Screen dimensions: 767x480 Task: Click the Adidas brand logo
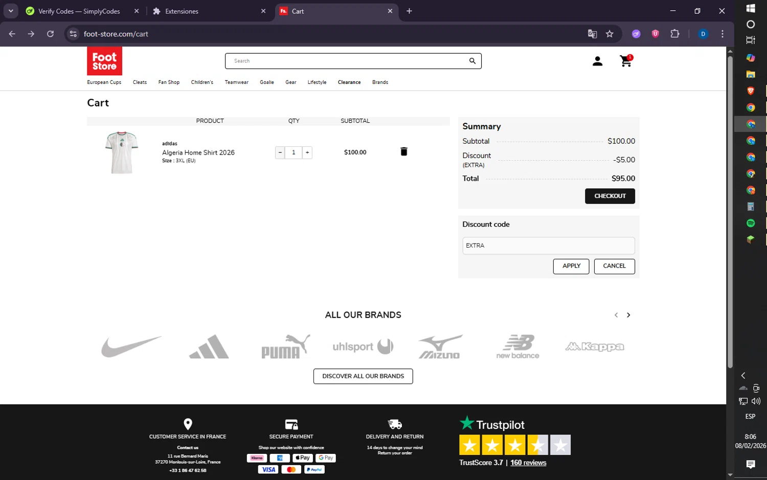[209, 346]
